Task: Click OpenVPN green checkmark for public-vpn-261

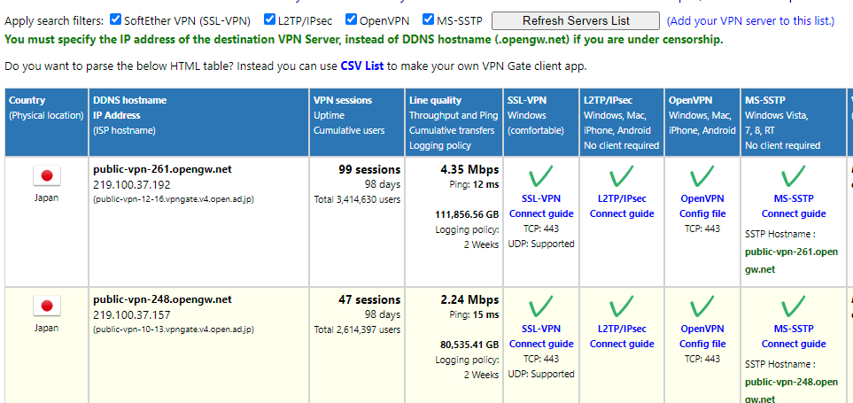Action: pyautogui.click(x=702, y=176)
